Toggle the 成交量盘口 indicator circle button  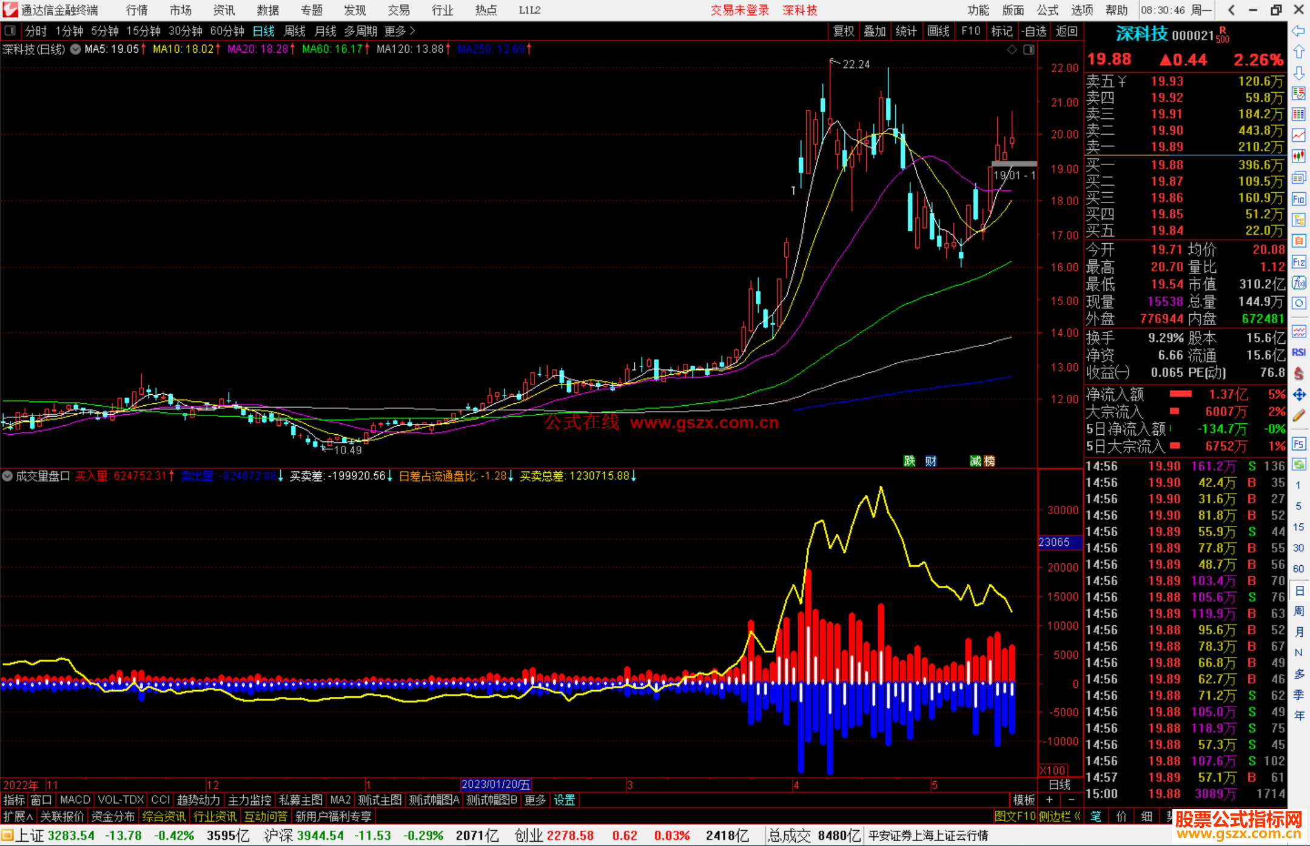[7, 476]
